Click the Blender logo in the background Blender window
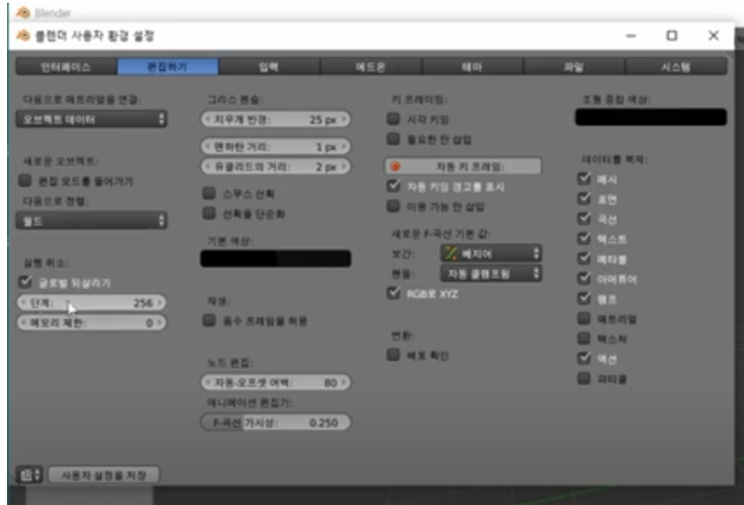Image resolution: width=744 pixels, height=505 pixels. [x=23, y=12]
